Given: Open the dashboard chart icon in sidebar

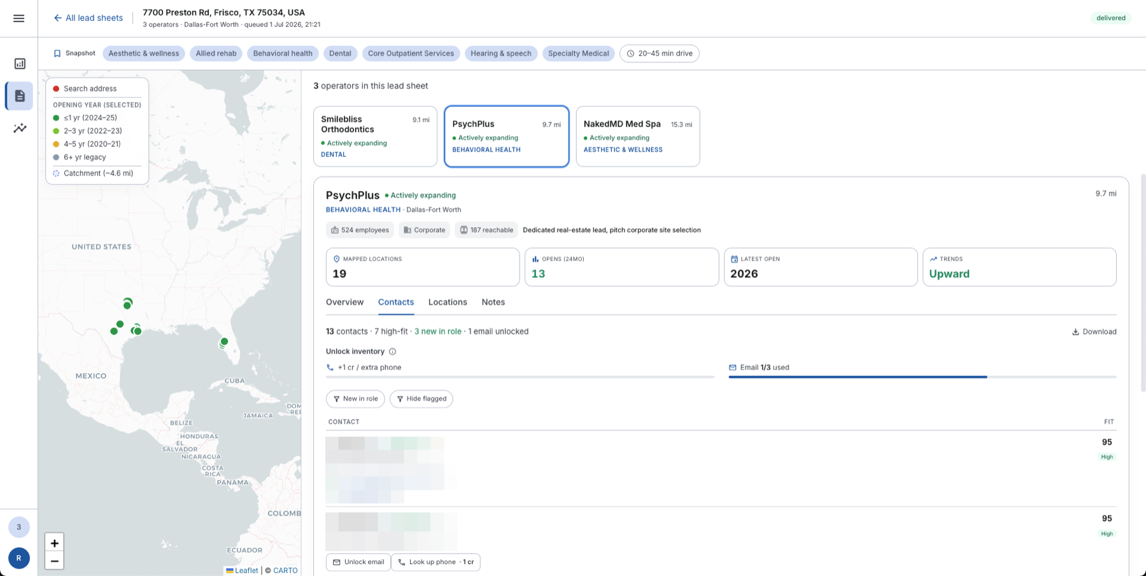Looking at the screenshot, I should [20, 64].
